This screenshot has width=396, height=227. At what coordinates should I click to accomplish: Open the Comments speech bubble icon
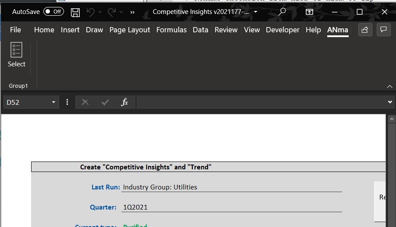(383, 30)
